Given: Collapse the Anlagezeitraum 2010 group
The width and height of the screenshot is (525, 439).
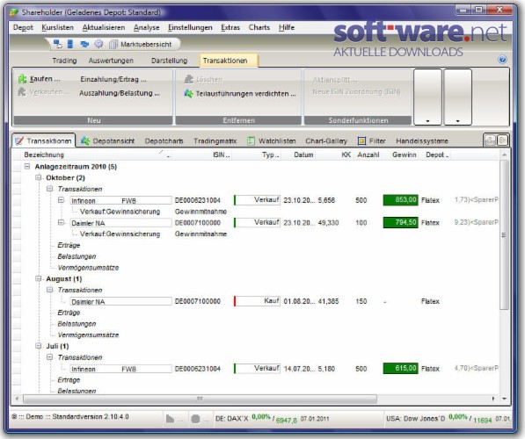Looking at the screenshot, I should coord(27,166).
